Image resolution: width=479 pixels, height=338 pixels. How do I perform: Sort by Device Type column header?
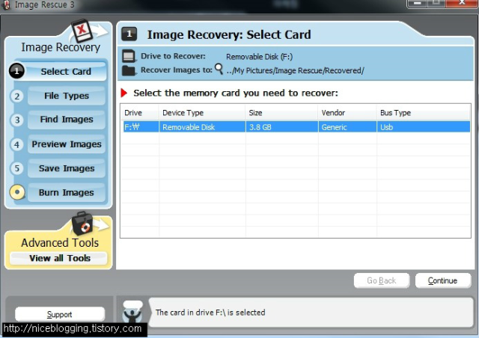click(x=202, y=113)
